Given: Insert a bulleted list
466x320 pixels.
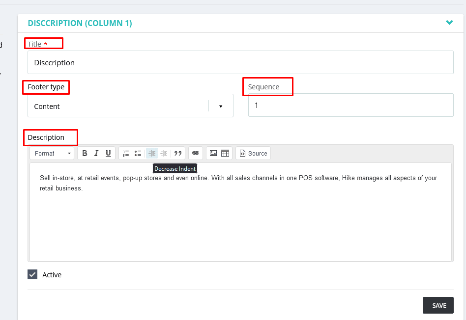Looking at the screenshot, I should [138, 153].
